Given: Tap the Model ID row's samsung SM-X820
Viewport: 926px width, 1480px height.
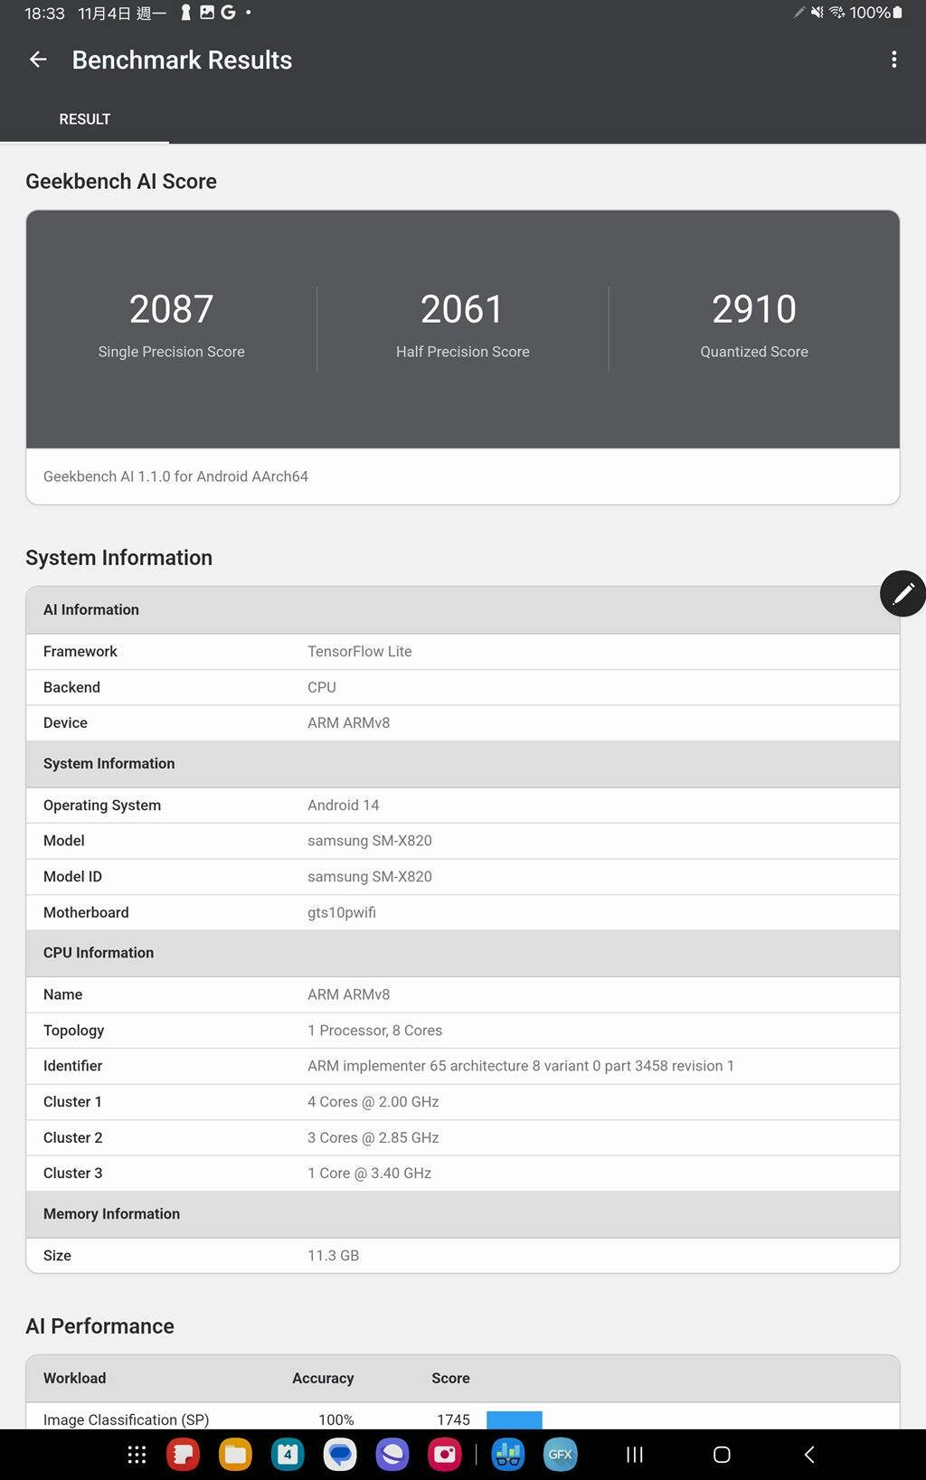Looking at the screenshot, I should [370, 876].
